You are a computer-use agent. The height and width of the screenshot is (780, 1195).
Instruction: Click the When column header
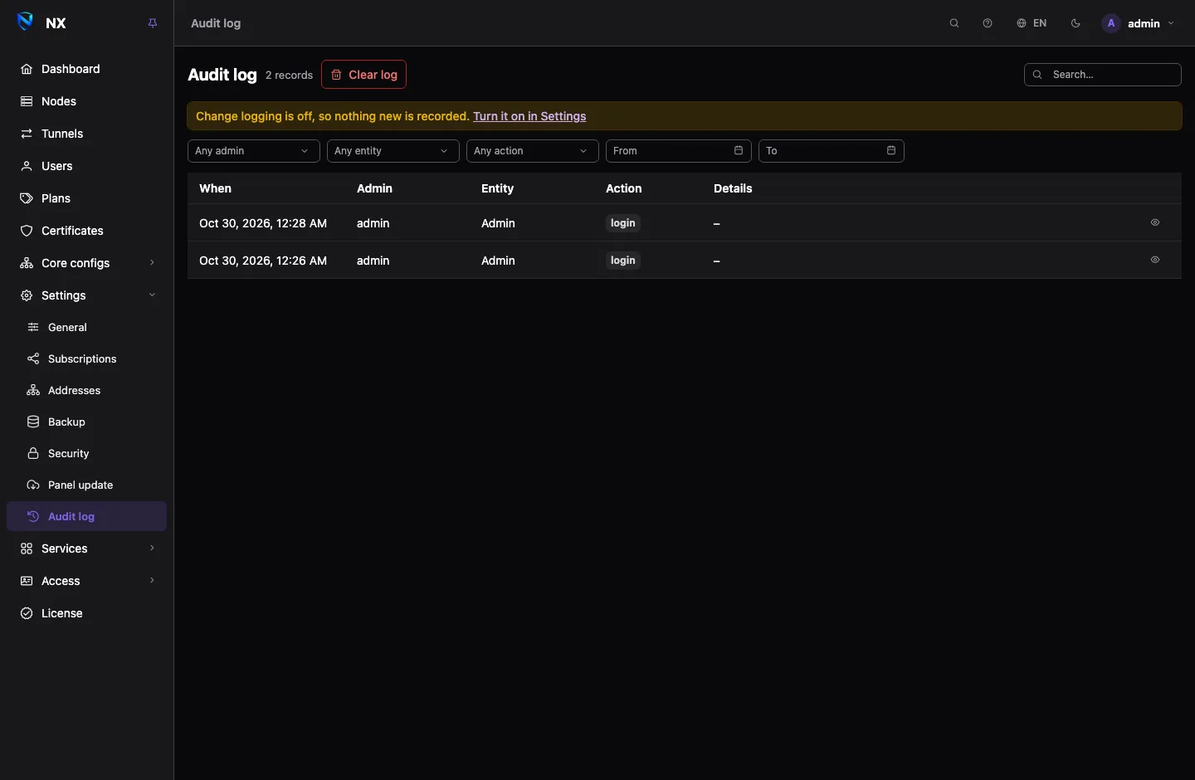(x=215, y=188)
